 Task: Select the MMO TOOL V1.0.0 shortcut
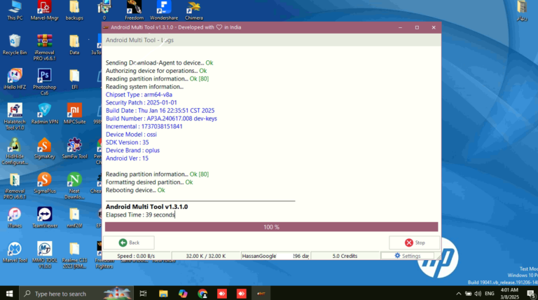(45, 254)
